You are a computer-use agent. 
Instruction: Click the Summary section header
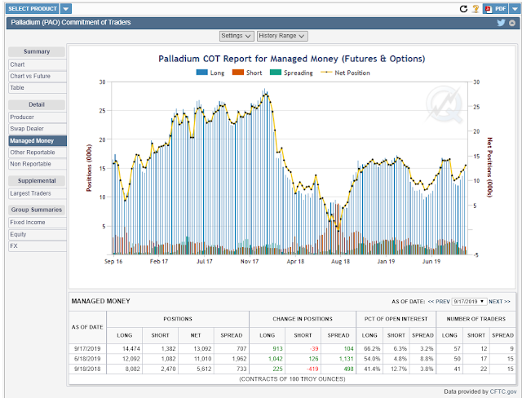[37, 51]
